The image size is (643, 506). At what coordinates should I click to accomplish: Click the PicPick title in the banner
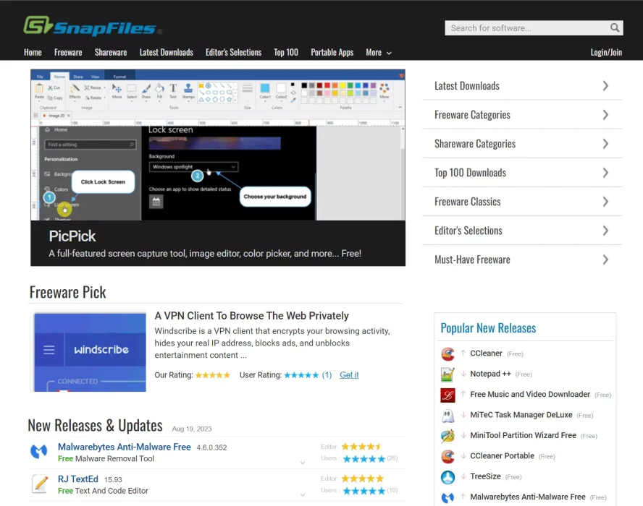tap(72, 236)
